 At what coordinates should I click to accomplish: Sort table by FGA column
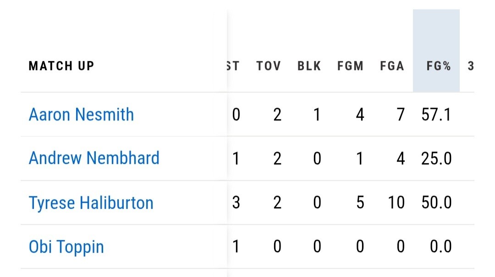(x=392, y=66)
